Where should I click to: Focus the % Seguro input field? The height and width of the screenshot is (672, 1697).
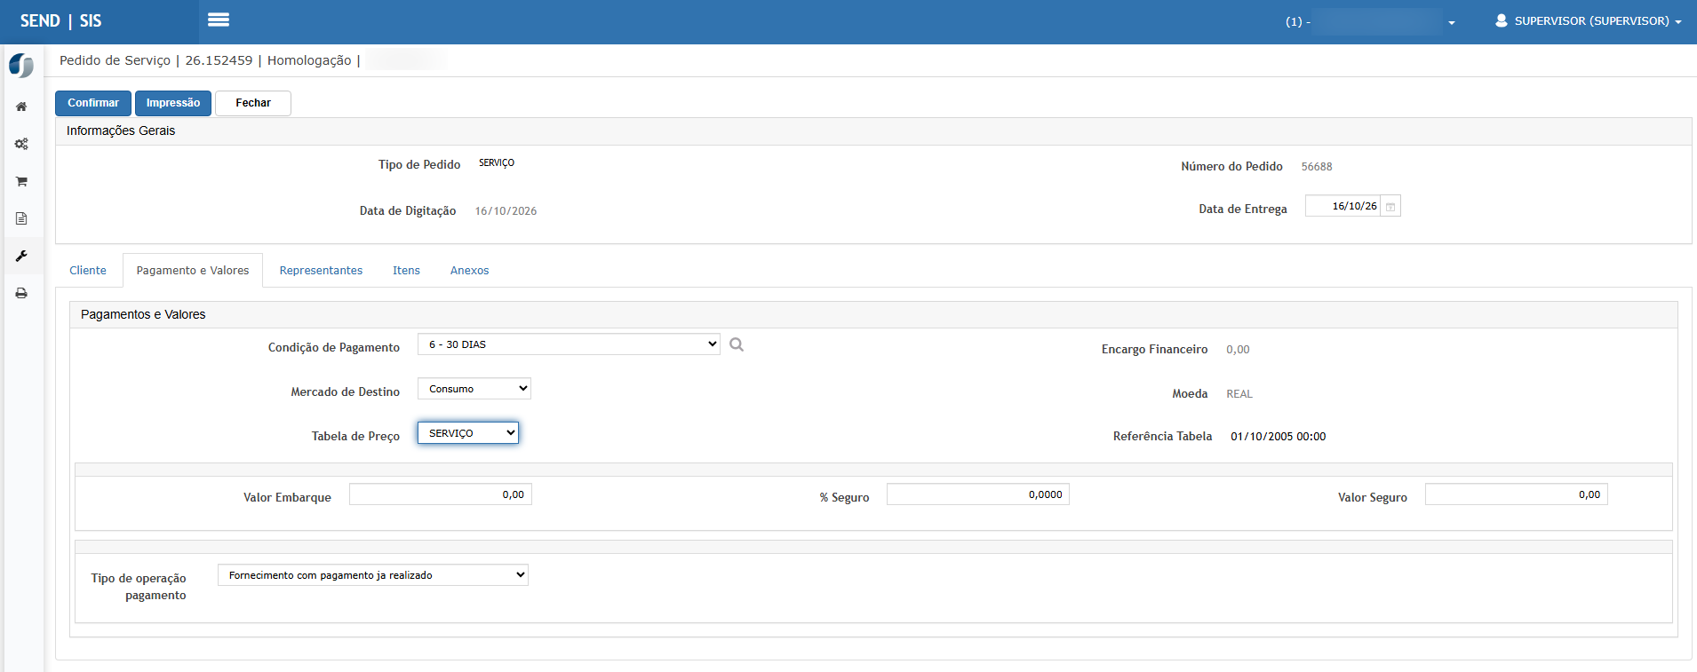click(x=978, y=494)
